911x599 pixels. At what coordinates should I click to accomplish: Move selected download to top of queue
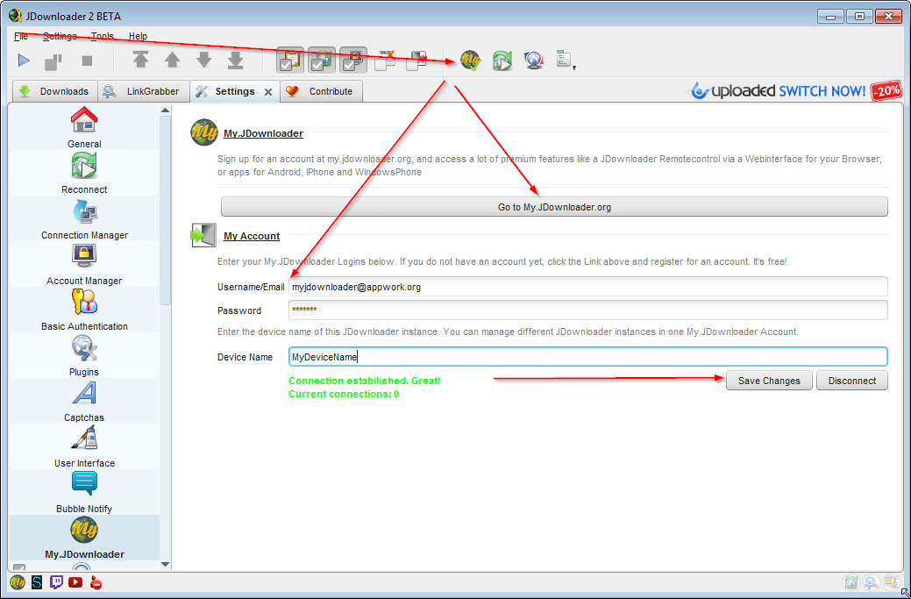click(140, 60)
